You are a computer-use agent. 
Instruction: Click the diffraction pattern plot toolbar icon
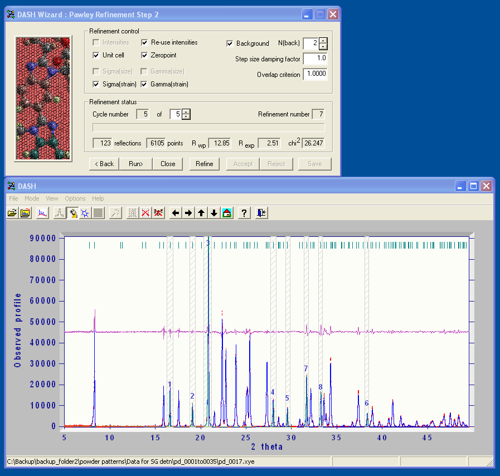(x=42, y=213)
